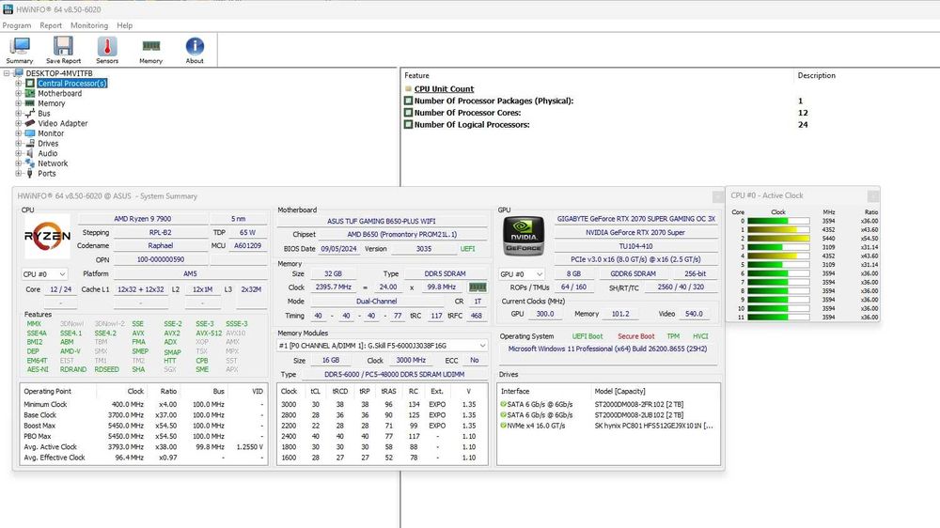
Task: Click the green memory module icon beside 99.8 MHz
Action: (478, 287)
